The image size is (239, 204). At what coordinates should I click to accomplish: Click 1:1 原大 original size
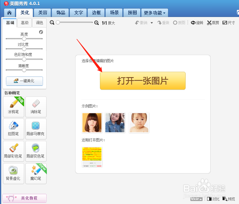click(108, 23)
